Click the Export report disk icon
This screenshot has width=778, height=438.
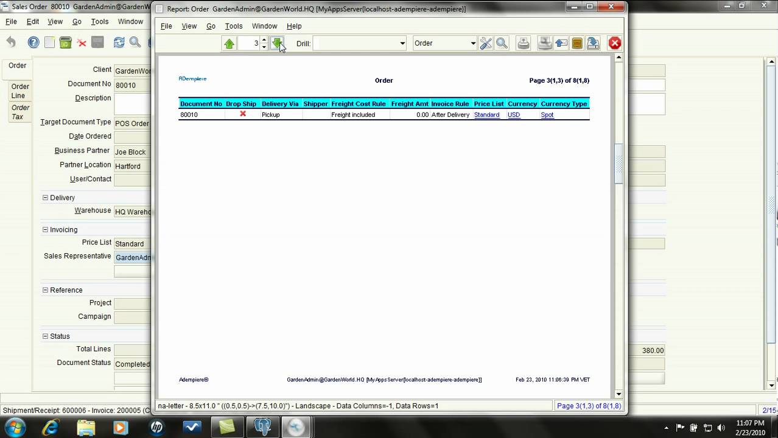(593, 43)
